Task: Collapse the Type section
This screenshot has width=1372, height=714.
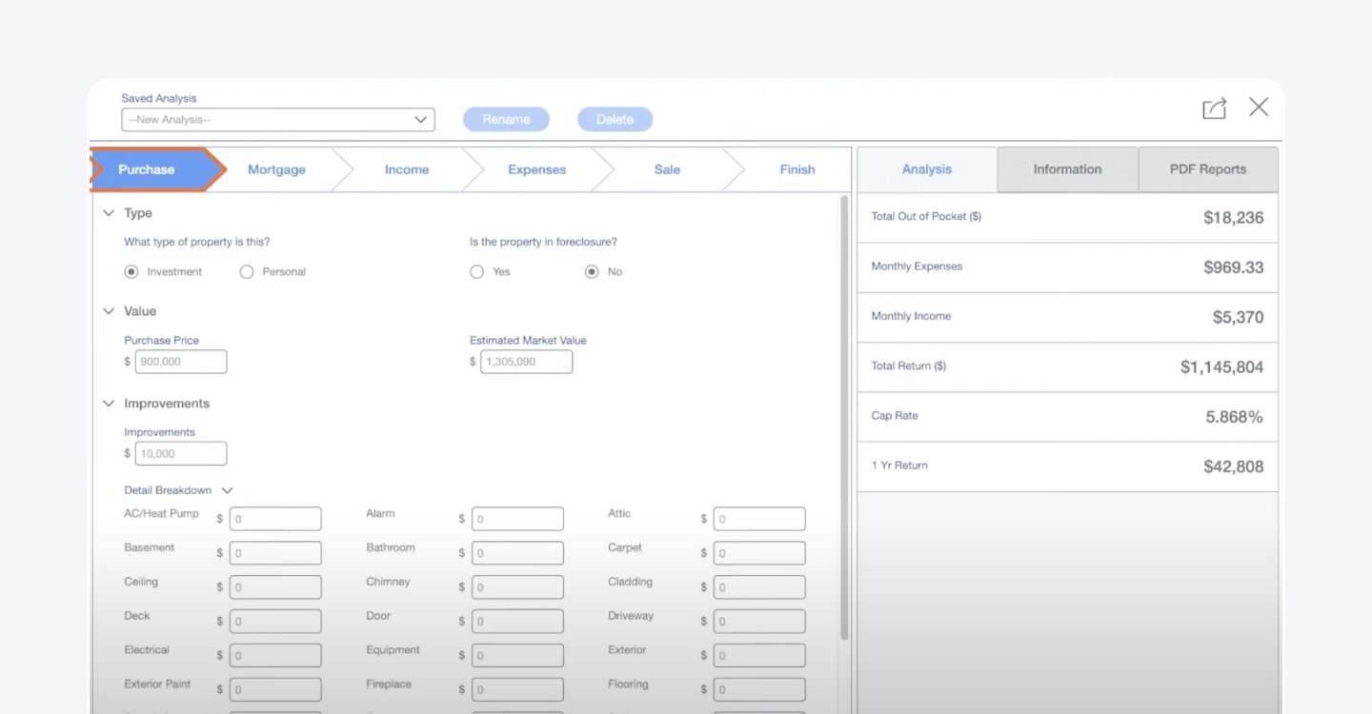Action: pos(109,213)
